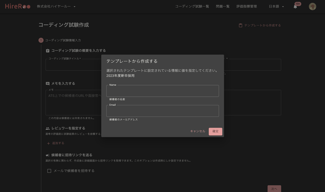Open the 日本語 language dropdown

(x=276, y=7)
